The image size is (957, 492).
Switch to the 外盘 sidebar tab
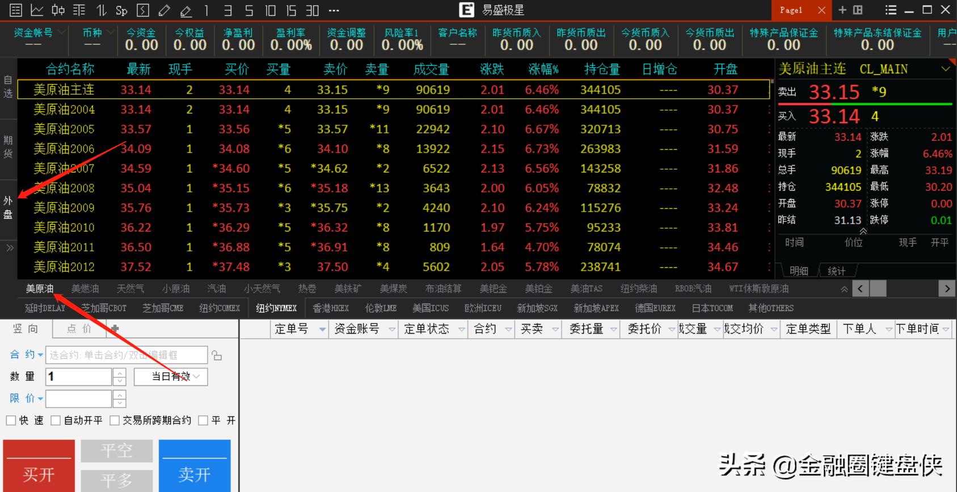pos(8,208)
